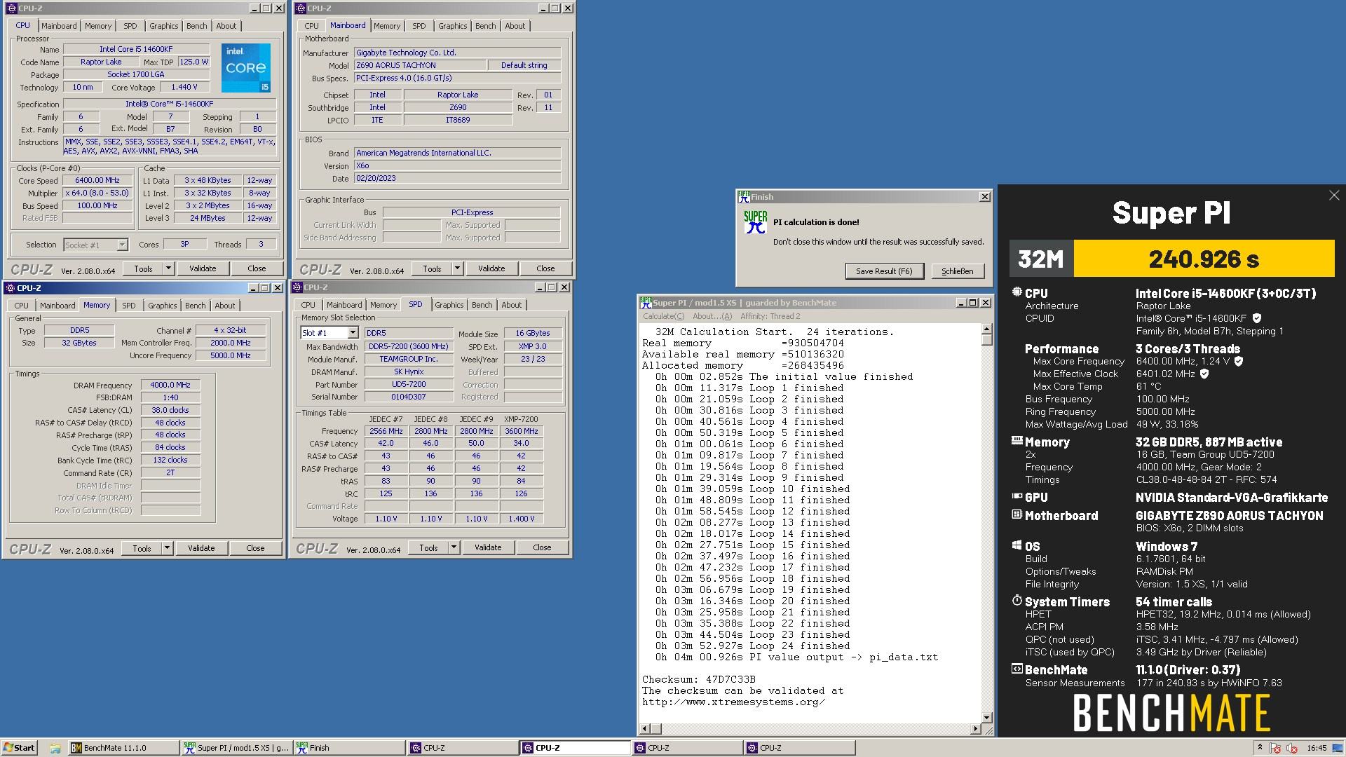Click the System Timers clock icon in BenchMate
1346x757 pixels.
[1017, 601]
